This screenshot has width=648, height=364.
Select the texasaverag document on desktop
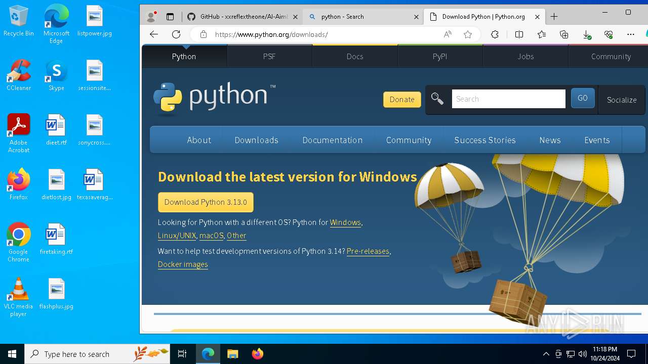95,185
